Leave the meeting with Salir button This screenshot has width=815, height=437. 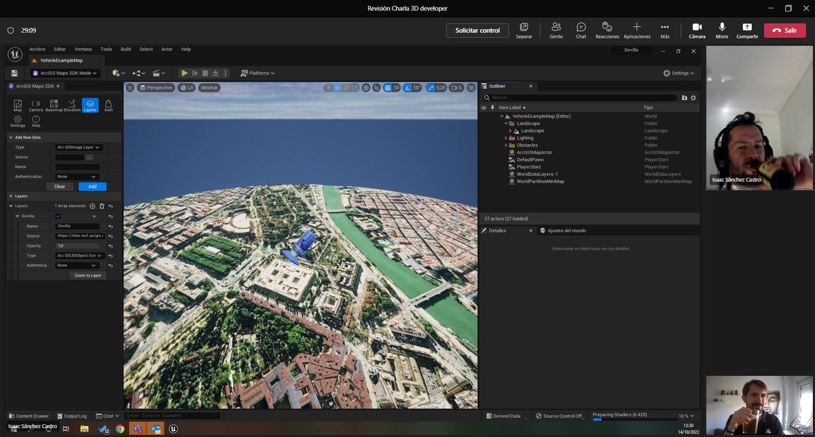(785, 30)
